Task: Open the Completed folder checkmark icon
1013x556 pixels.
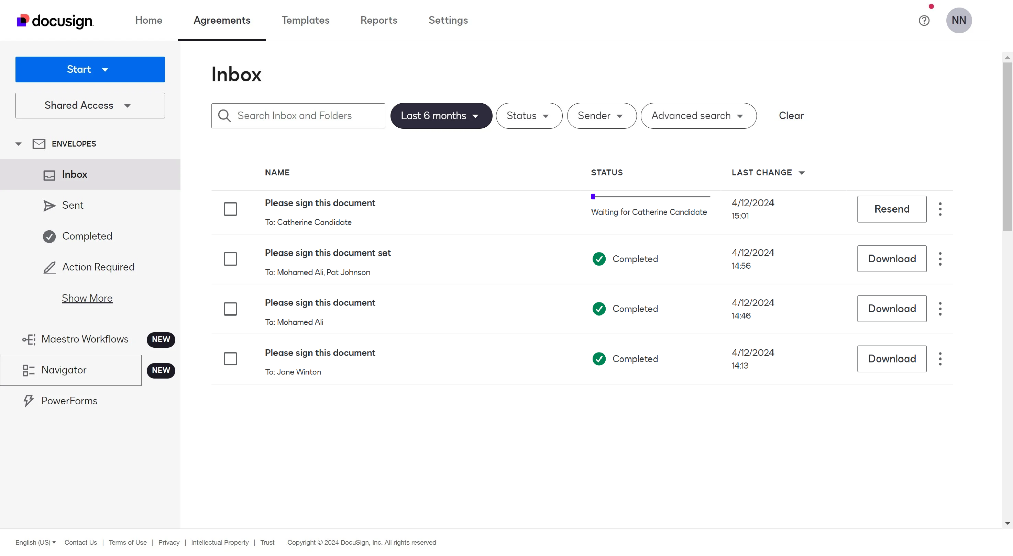Action: click(49, 236)
